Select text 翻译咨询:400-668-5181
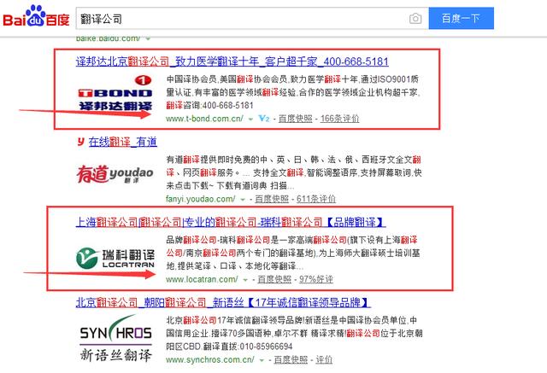This screenshot has height=373, width=547. pyautogui.click(x=209, y=106)
